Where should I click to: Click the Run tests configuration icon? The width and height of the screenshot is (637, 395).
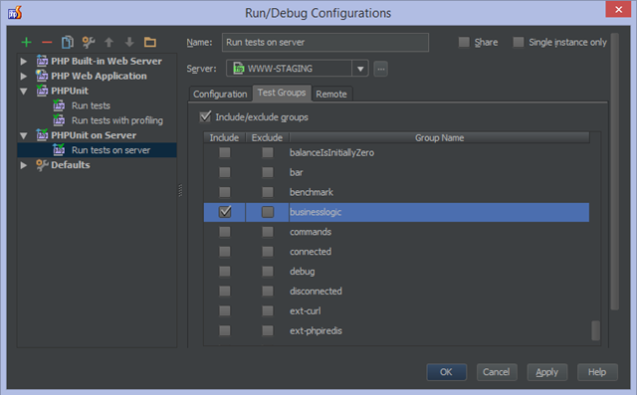click(59, 105)
